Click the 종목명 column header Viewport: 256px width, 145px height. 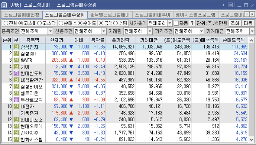coord(33,40)
